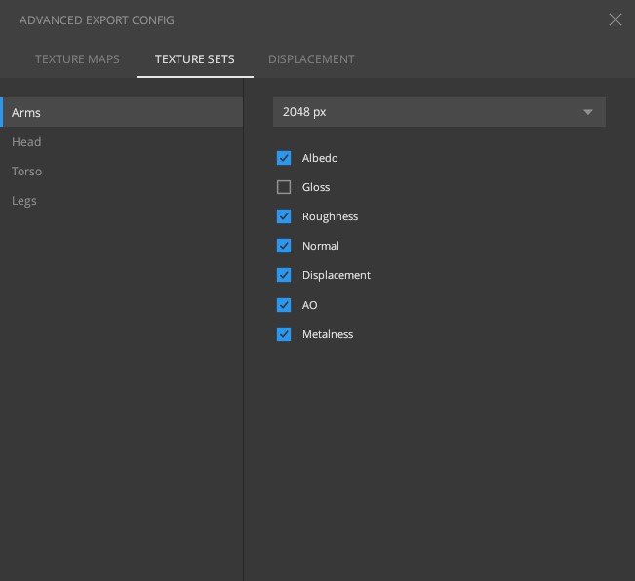
Task: Uncheck the Albedo checkbox
Action: tap(284, 158)
